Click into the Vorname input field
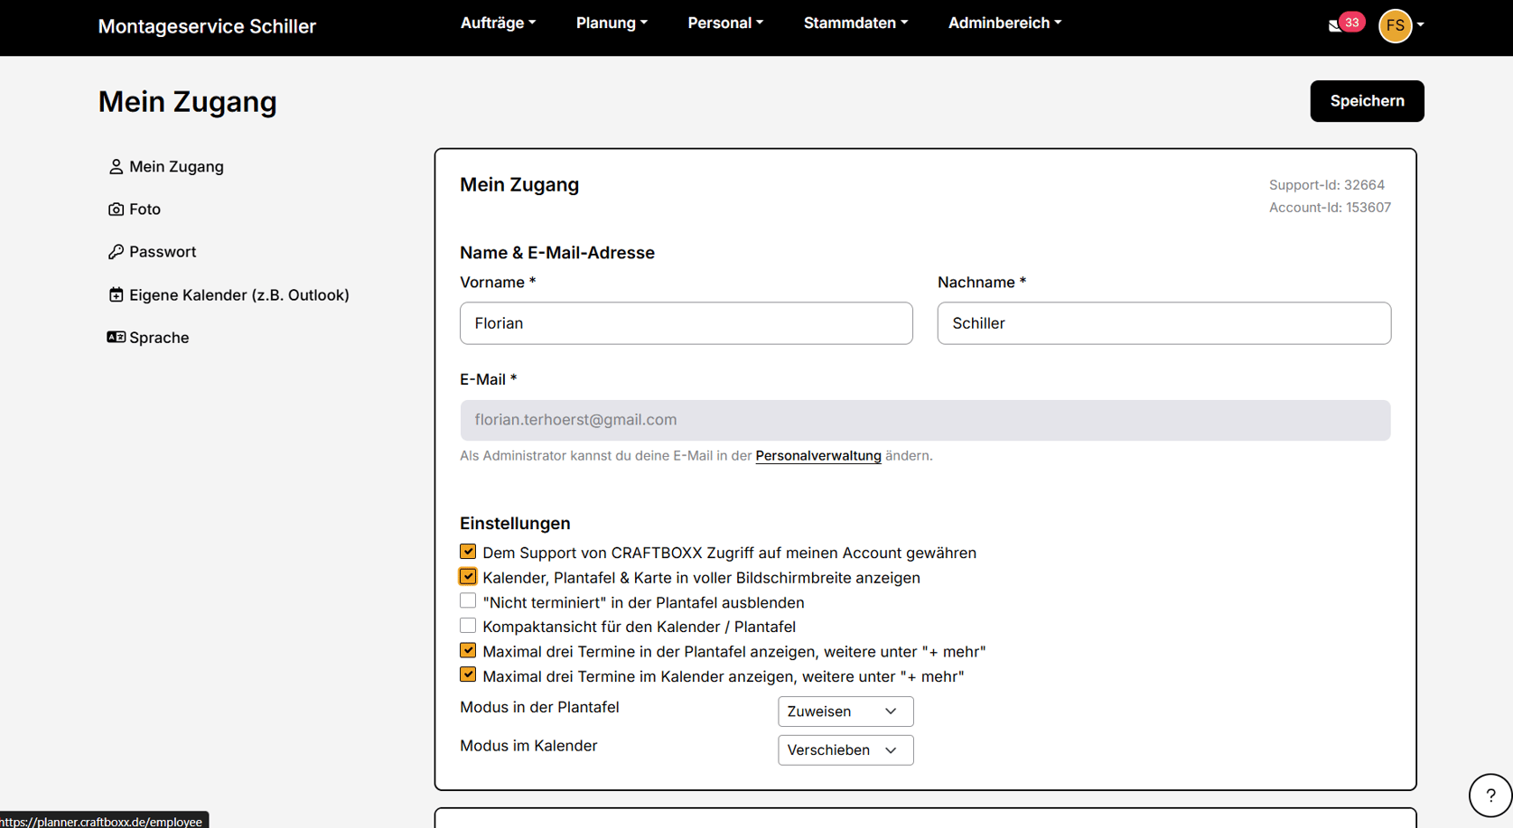The image size is (1513, 828). click(686, 323)
